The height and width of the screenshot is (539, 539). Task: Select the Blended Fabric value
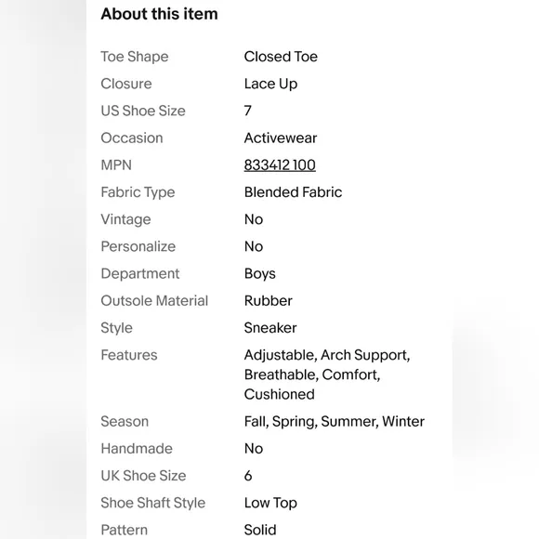[293, 192]
